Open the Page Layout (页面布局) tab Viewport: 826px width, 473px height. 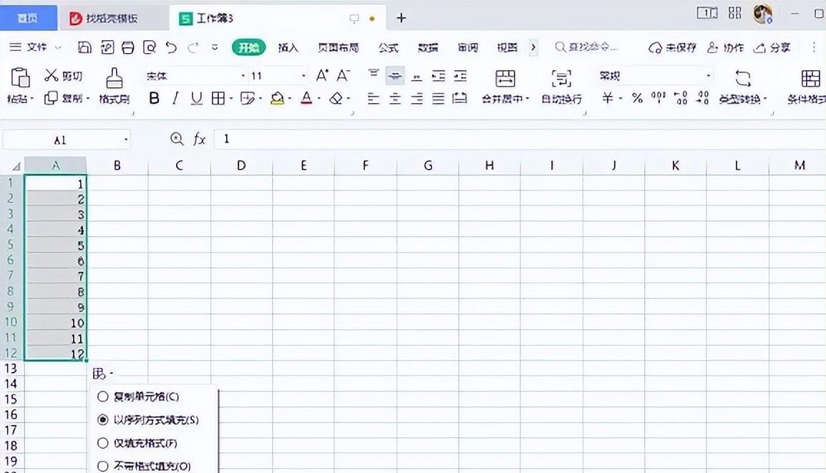click(x=338, y=47)
